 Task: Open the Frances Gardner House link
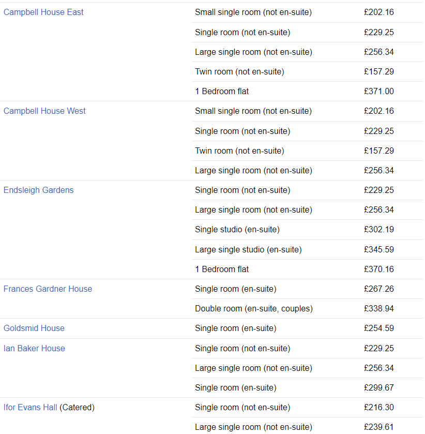[48, 289]
